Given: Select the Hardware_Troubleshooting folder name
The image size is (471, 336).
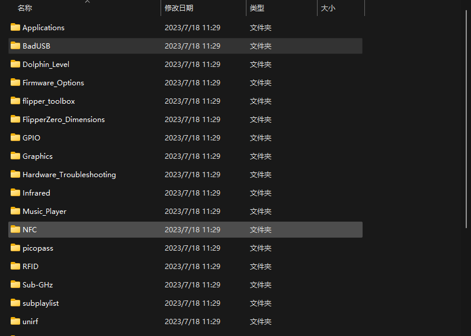Looking at the screenshot, I should pyautogui.click(x=69, y=175).
